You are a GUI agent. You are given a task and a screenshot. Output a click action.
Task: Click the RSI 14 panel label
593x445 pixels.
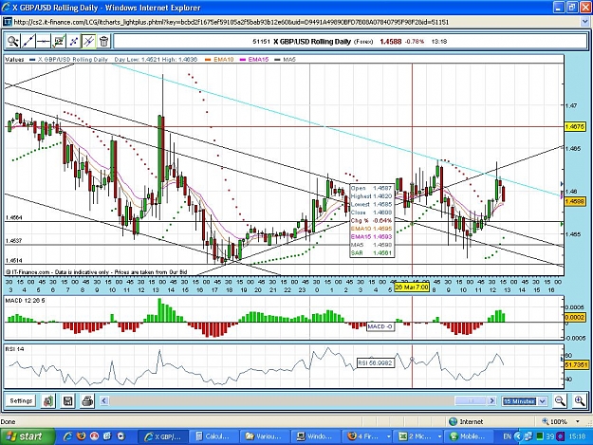point(15,349)
